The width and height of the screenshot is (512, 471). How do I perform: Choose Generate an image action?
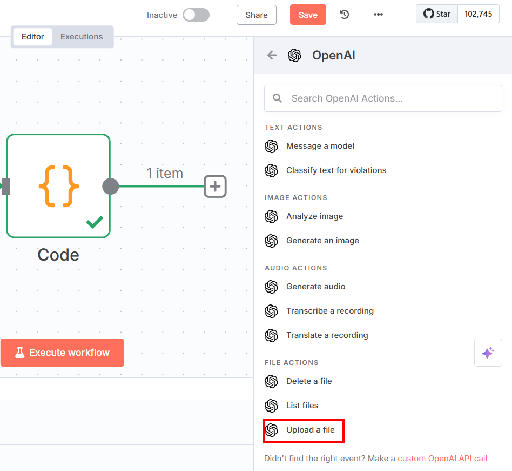(x=322, y=241)
